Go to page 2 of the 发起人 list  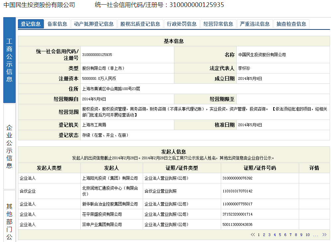point(264,235)
